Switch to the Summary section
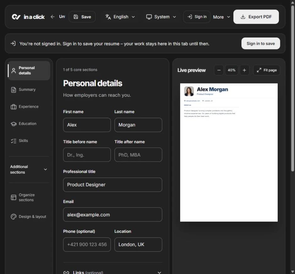The image size is (295, 274). pyautogui.click(x=29, y=90)
